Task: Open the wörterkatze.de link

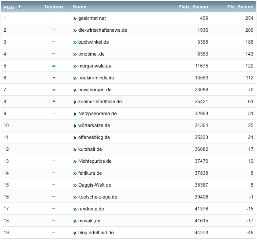Action: [x=94, y=125]
